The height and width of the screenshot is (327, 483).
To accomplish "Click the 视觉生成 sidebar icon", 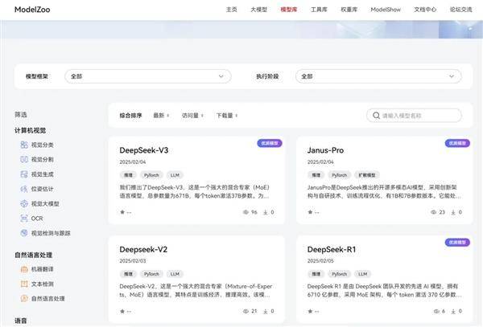I will [x=24, y=174].
